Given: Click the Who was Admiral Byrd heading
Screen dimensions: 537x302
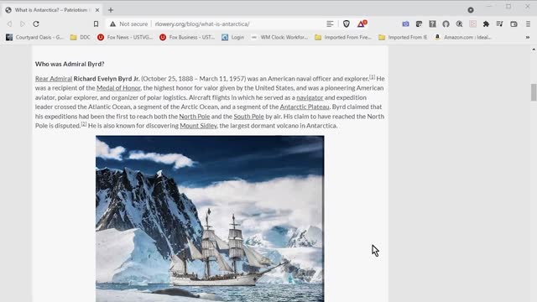Looking at the screenshot, I should tap(70, 64).
